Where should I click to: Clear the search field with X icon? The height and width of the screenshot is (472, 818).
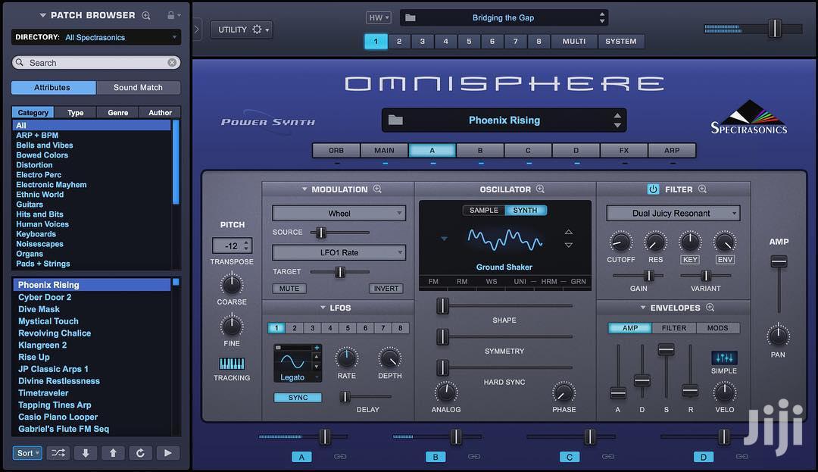pyautogui.click(x=172, y=63)
